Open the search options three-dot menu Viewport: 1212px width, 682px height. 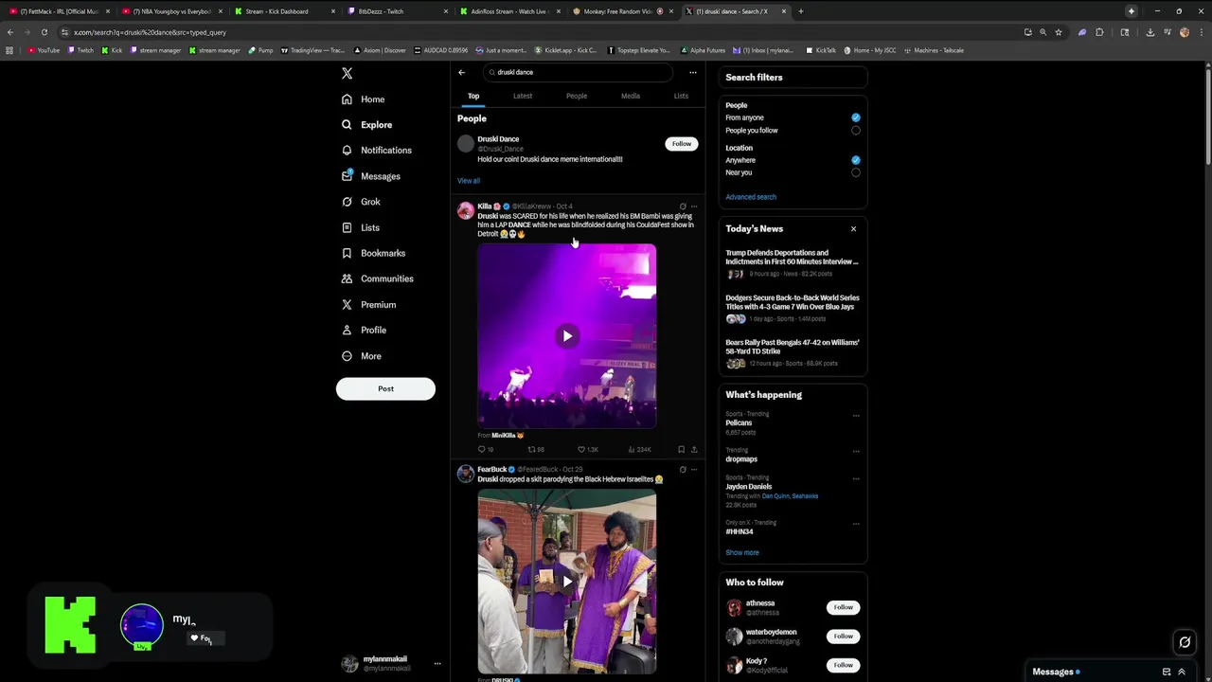coord(693,72)
